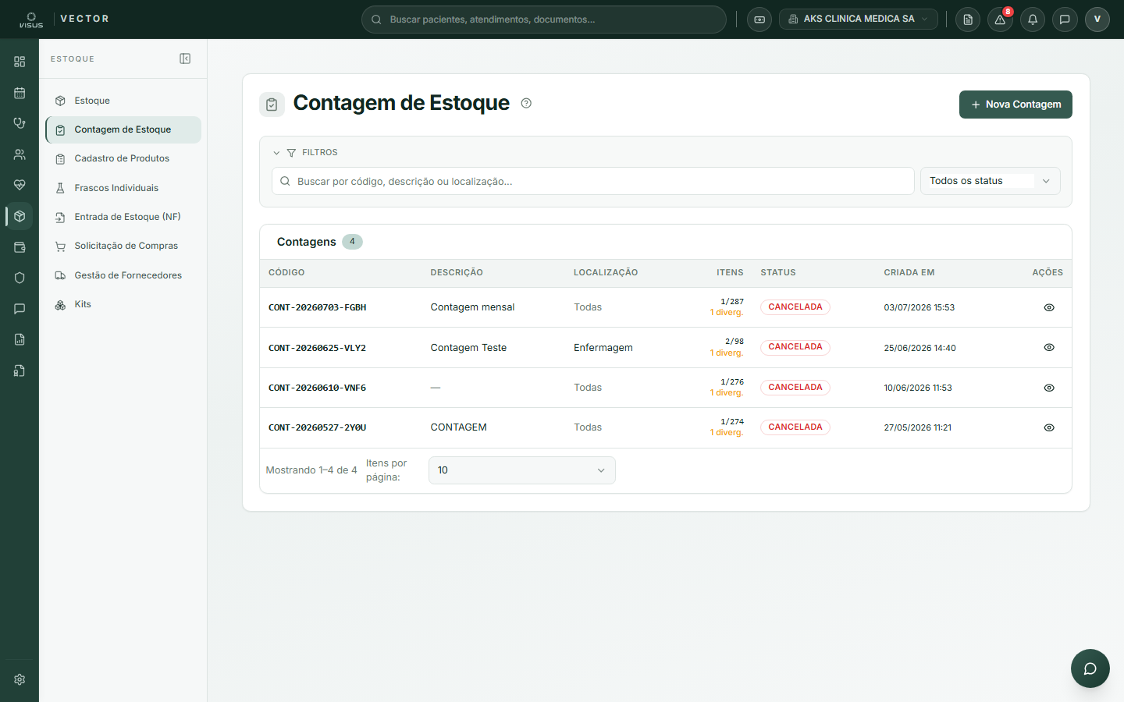Open the stock box icon in left rail
Image resolution: width=1124 pixels, height=702 pixels.
tap(20, 216)
